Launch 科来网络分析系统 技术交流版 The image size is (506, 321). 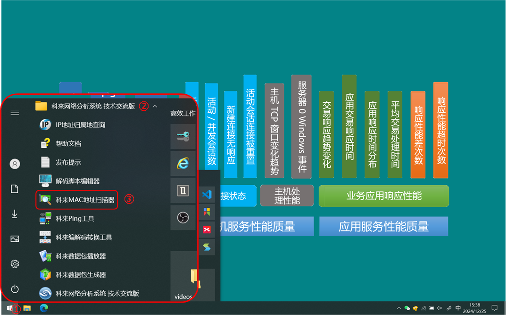(x=90, y=293)
